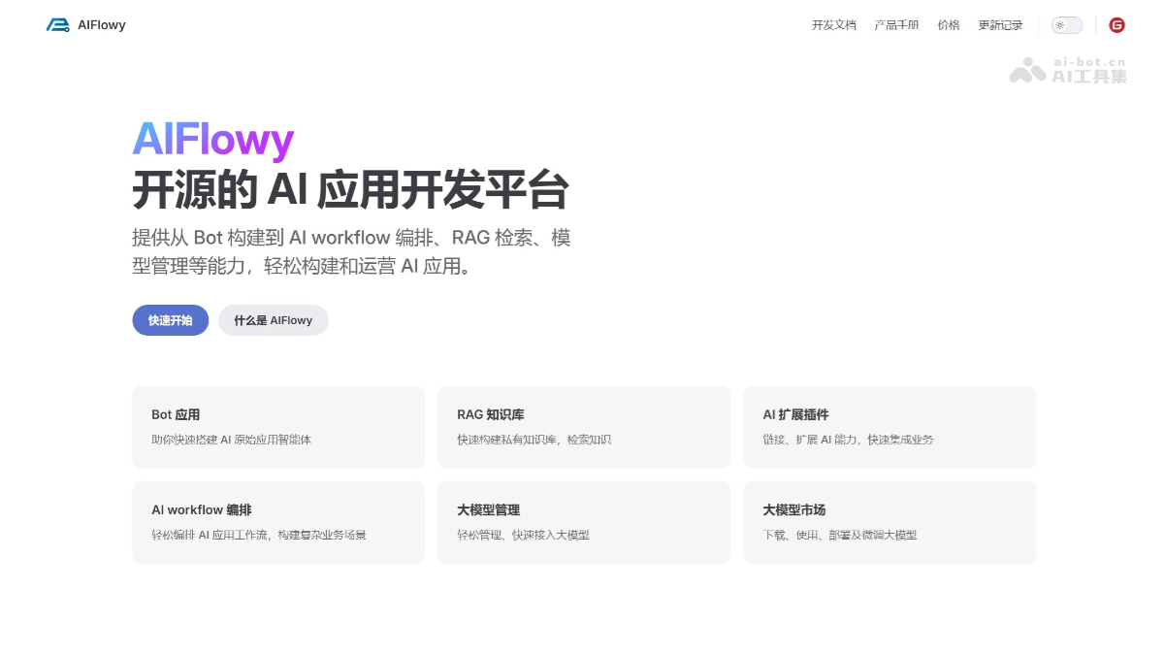The height and width of the screenshot is (655, 1164).
Task: Open the 产品手册 menu item
Action: tap(896, 25)
